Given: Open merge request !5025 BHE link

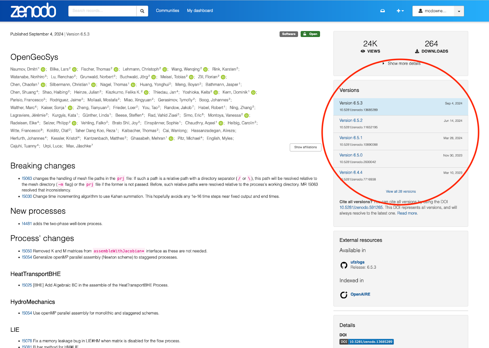Looking at the screenshot, I should [27, 285].
